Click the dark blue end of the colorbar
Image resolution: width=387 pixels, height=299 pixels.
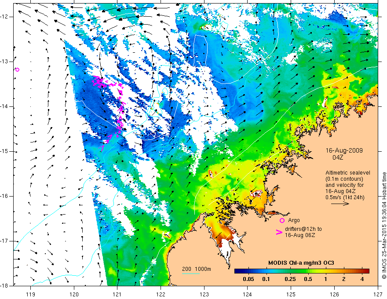click(x=237, y=271)
